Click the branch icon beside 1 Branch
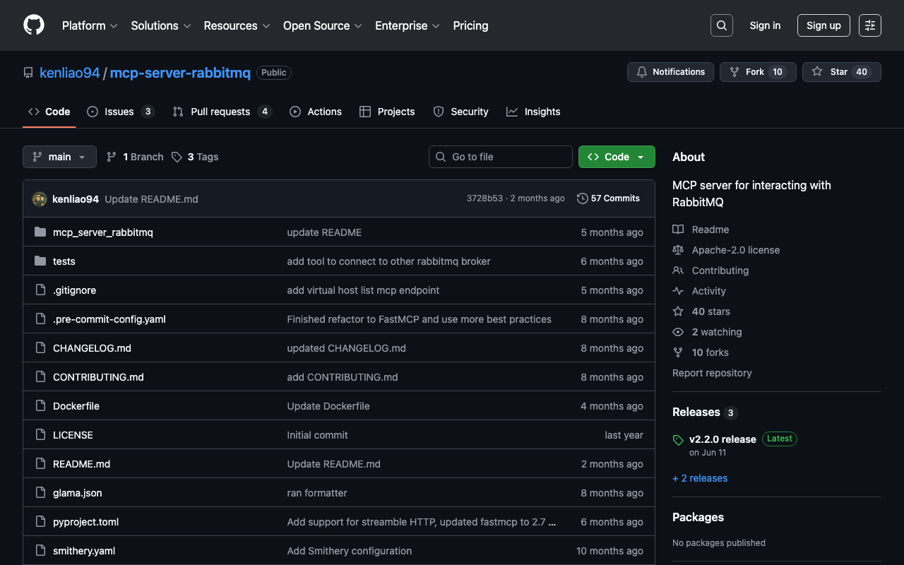The image size is (904, 565). (112, 157)
